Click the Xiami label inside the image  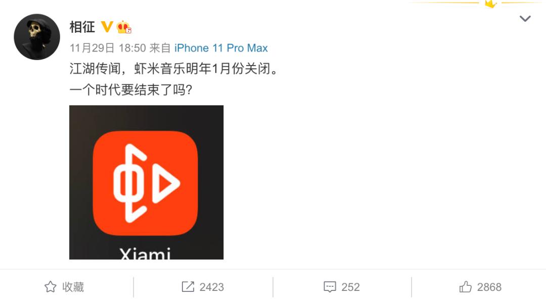[x=145, y=254]
